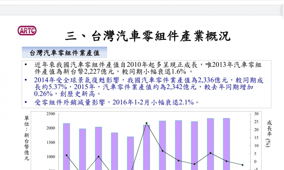Click the slide title 三、台灣汽車零組件產業概況
284x170 pixels.
click(x=148, y=36)
